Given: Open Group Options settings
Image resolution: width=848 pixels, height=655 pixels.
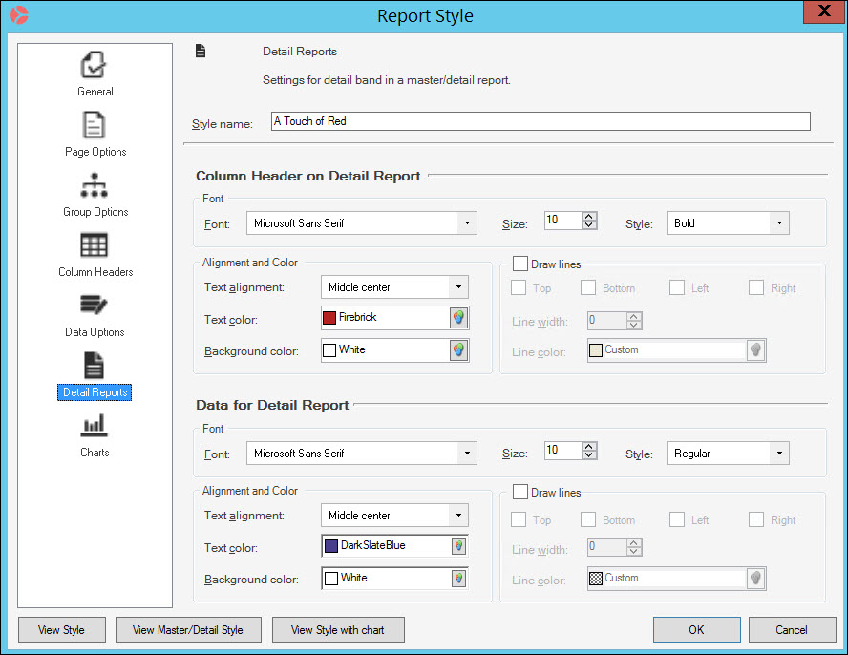Looking at the screenshot, I should (x=95, y=194).
